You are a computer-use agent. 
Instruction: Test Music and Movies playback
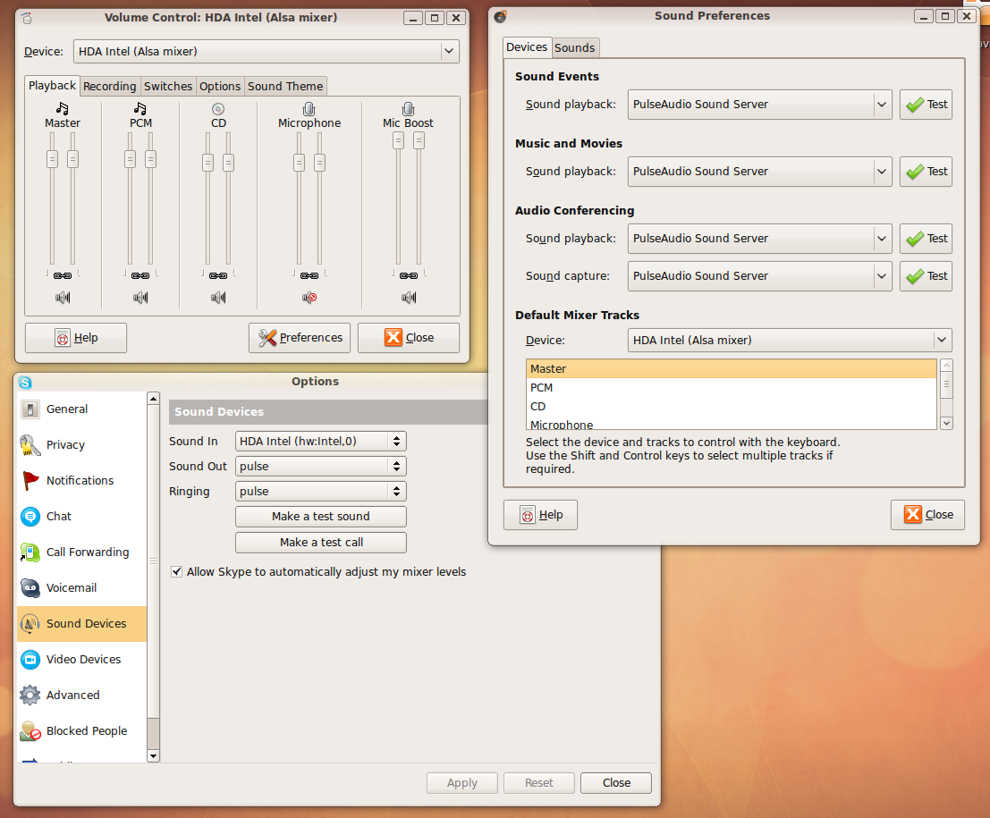click(926, 171)
